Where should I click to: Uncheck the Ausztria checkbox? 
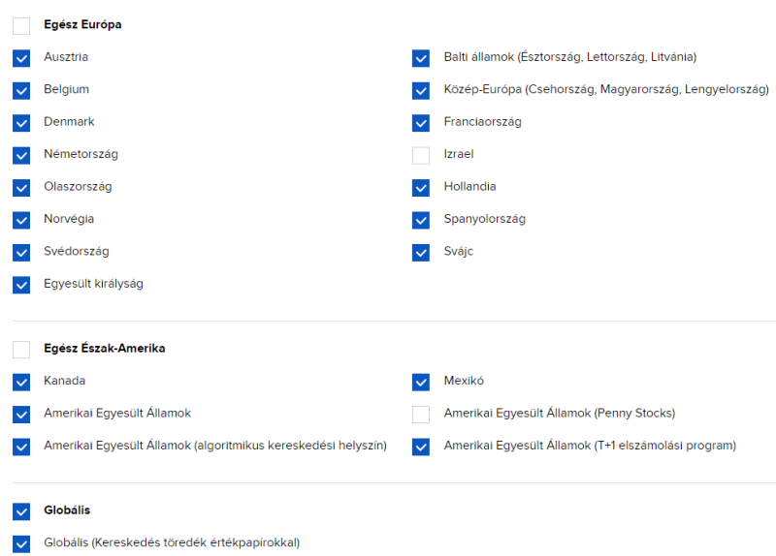(x=21, y=58)
